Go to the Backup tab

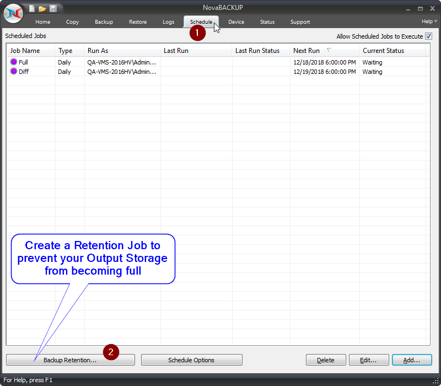point(104,22)
